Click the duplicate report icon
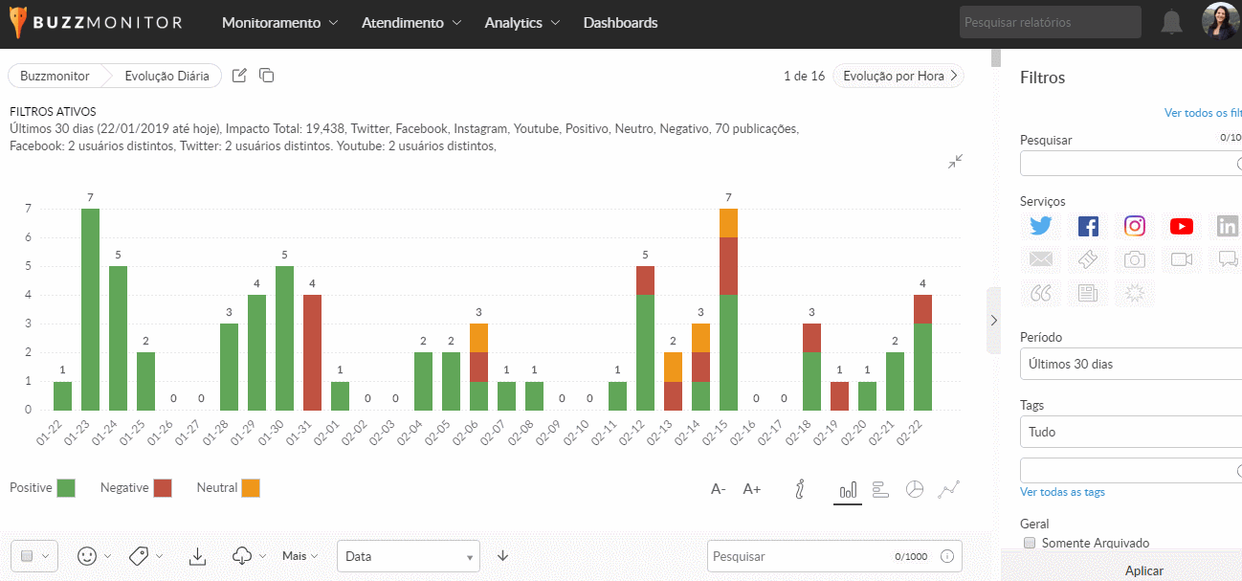The width and height of the screenshot is (1242, 581). [267, 76]
